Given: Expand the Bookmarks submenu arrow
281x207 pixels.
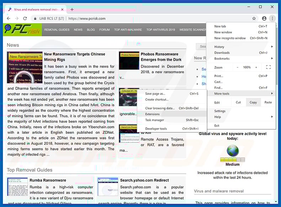Looking at the screenshot, I should coord(272,58).
